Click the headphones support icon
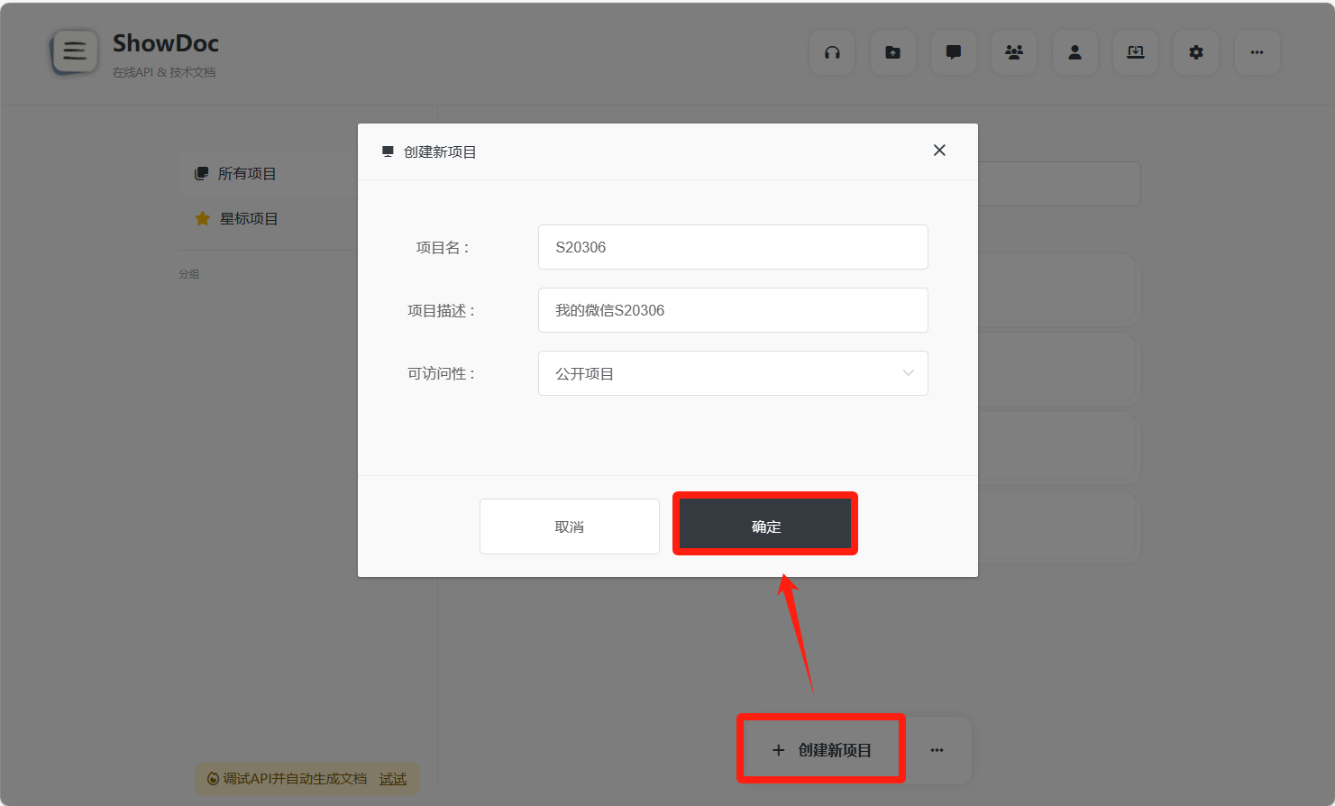 point(832,53)
